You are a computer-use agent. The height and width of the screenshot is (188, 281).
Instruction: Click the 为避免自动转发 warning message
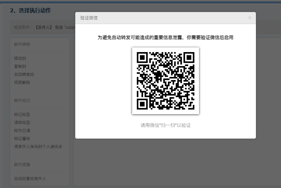pyautogui.click(x=165, y=37)
